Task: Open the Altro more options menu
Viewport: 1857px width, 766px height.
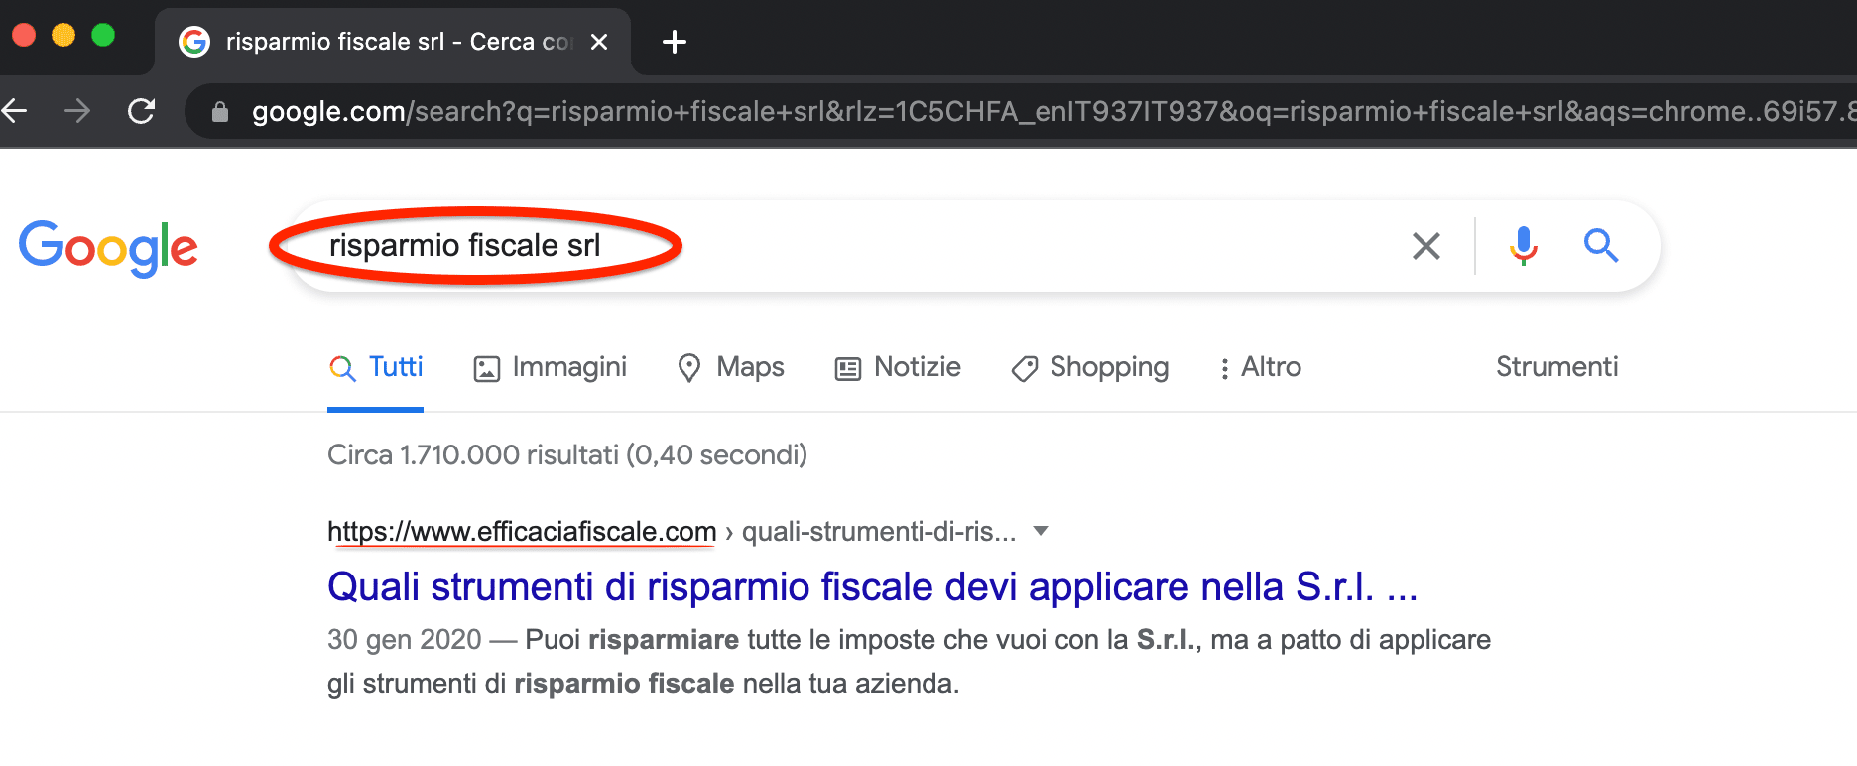Action: [1260, 367]
